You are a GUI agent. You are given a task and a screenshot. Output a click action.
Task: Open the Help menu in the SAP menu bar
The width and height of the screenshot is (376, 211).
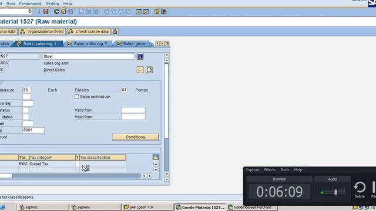[x=68, y=4]
